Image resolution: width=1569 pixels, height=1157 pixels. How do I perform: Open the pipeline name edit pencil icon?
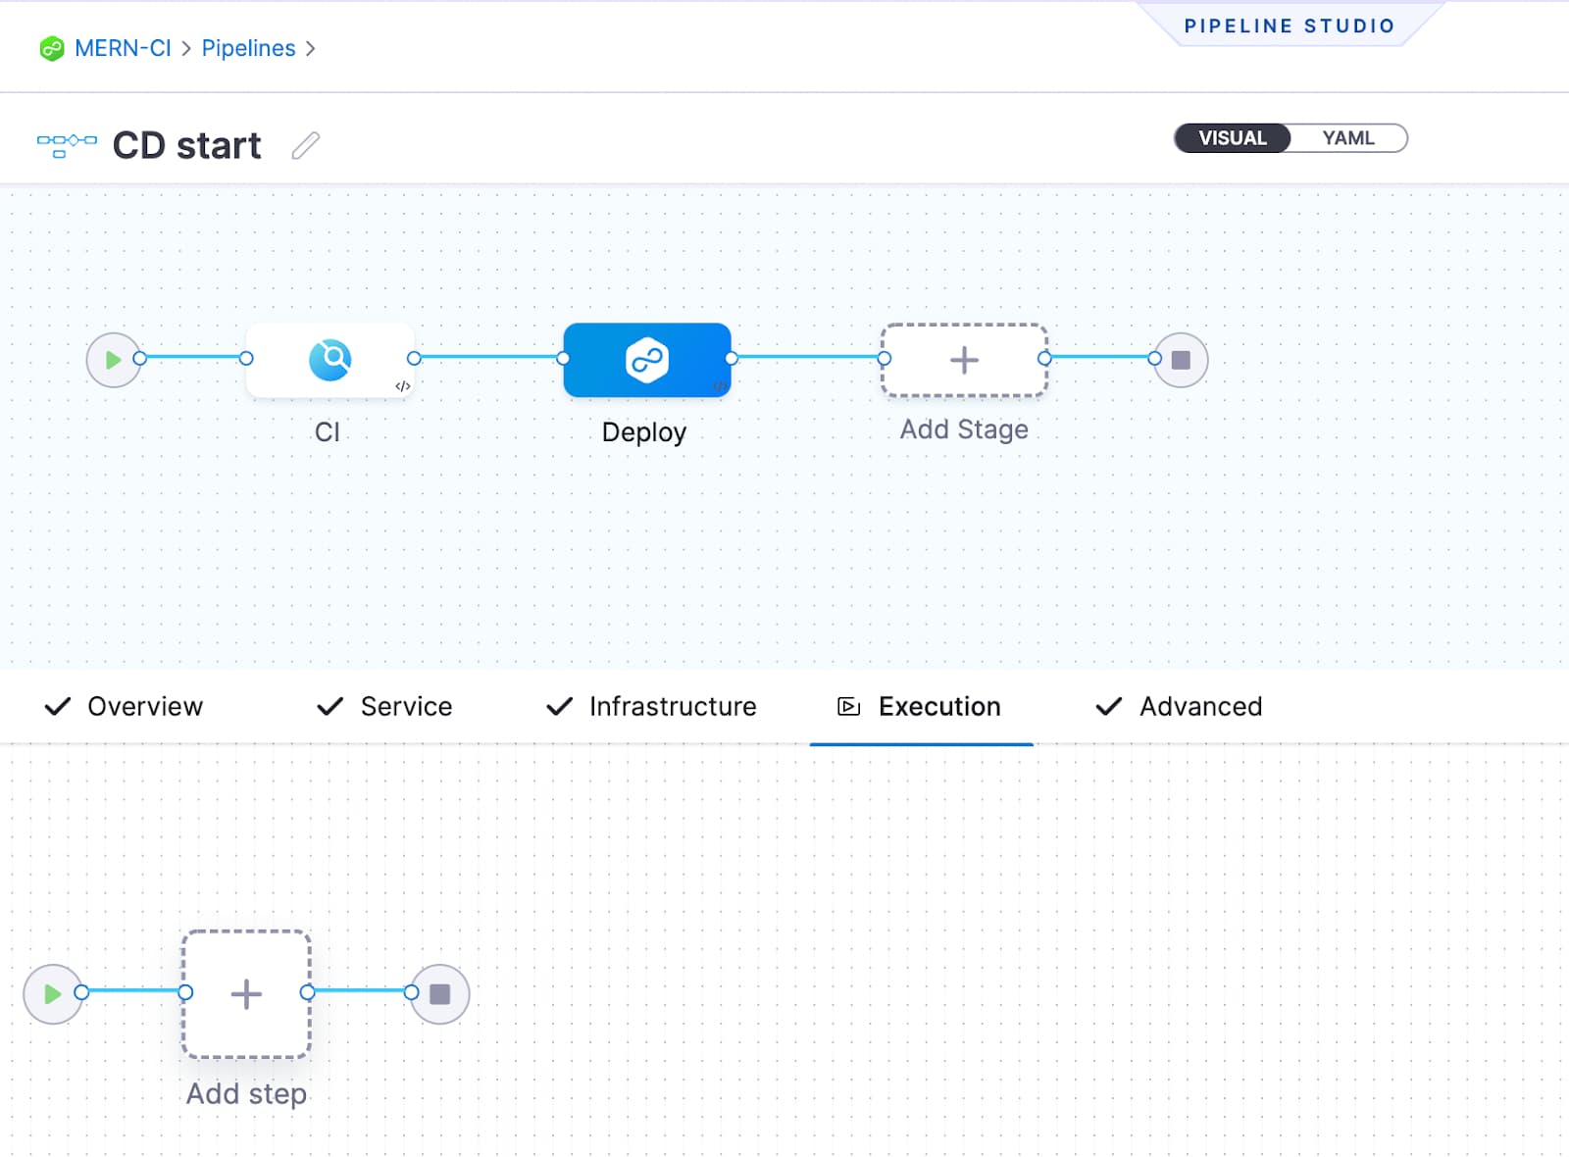[x=305, y=144]
